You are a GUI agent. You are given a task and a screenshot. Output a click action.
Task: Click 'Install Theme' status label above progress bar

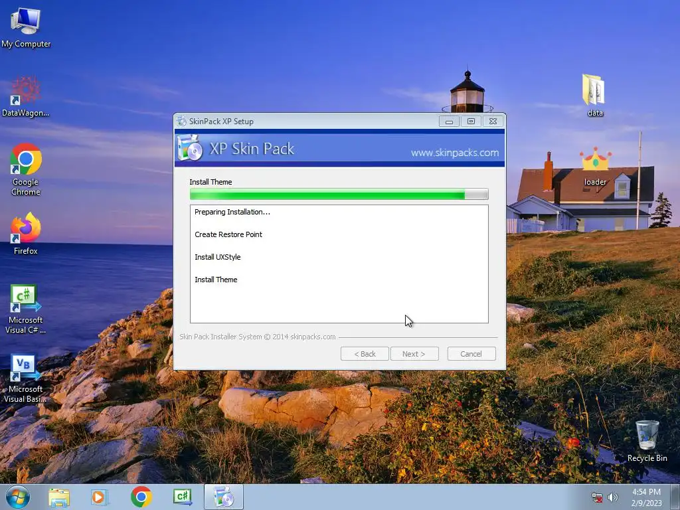(x=211, y=182)
